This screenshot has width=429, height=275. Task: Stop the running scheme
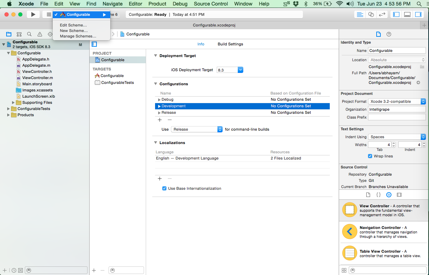[49, 14]
